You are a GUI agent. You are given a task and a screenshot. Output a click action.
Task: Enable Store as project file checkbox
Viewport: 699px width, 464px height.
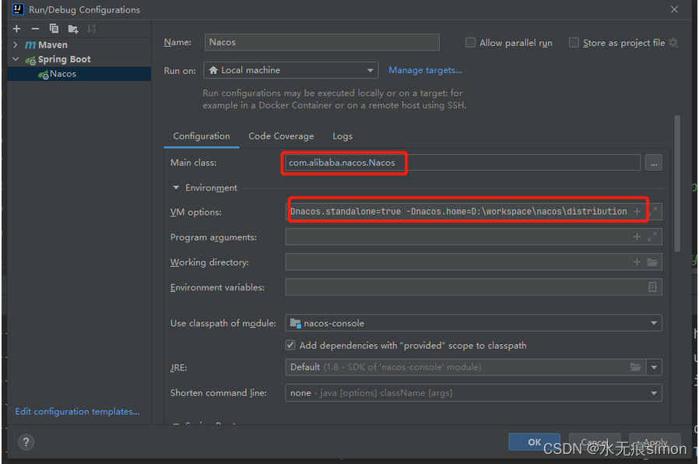574,43
